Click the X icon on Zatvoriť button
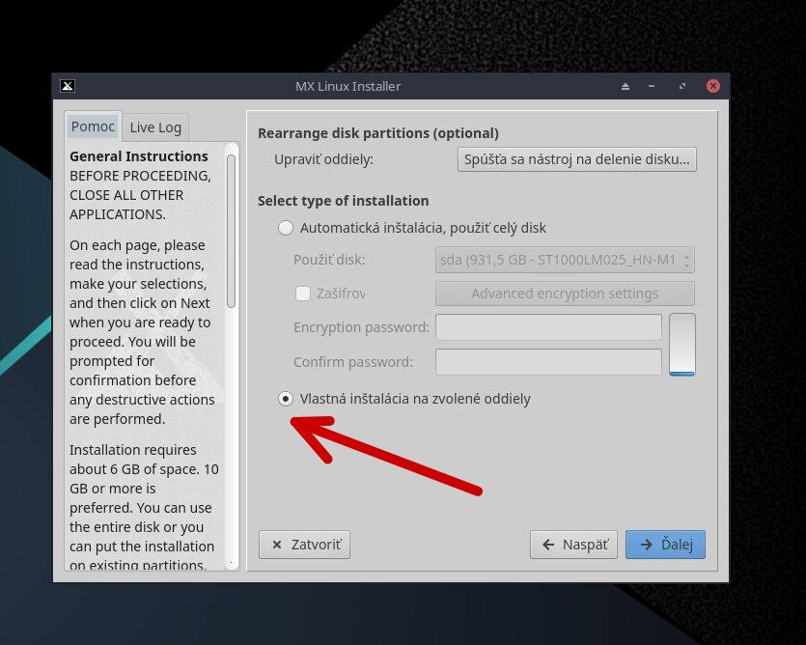 (x=277, y=545)
